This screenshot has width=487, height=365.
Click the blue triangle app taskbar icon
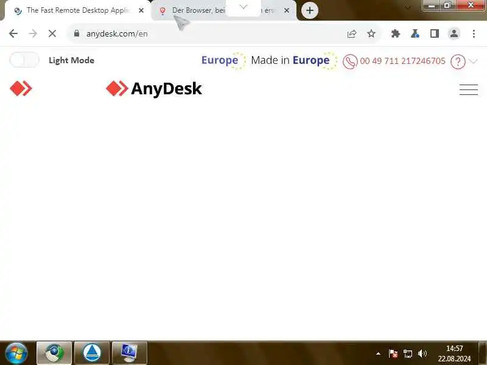[92, 353]
